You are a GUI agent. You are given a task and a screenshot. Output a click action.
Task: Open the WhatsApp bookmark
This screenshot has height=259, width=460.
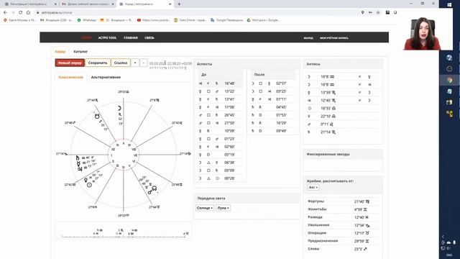click(87, 20)
